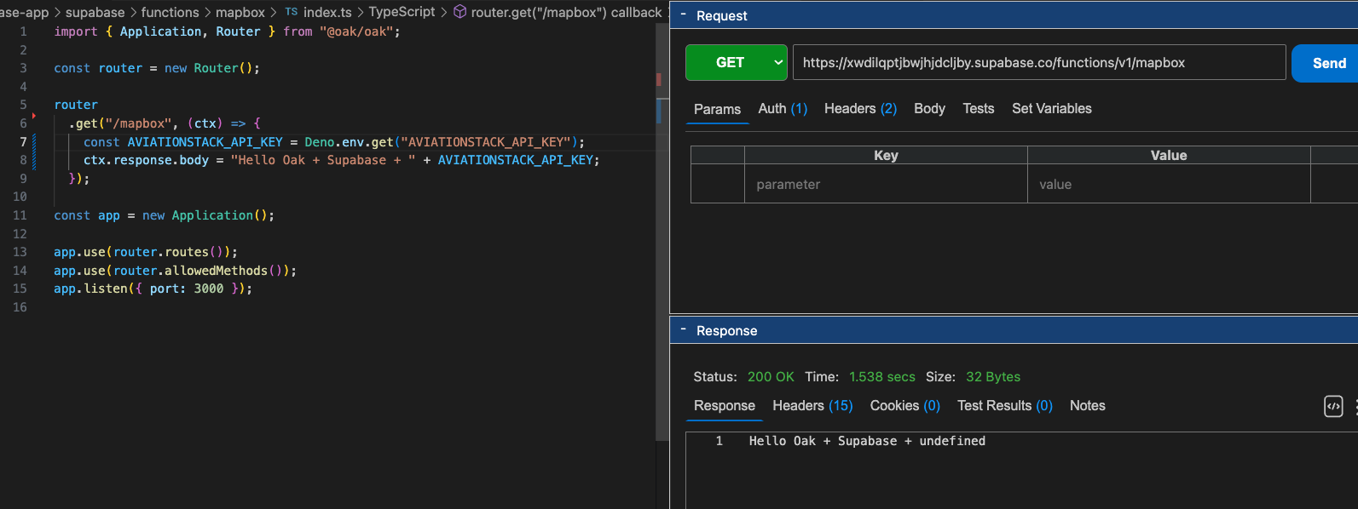Open the Tests tab

979,109
